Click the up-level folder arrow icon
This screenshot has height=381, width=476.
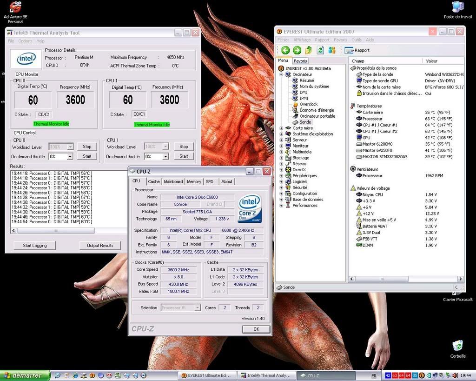tap(309, 50)
